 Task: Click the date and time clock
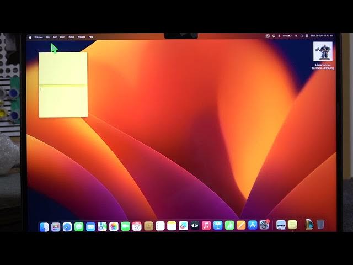[x=322, y=35]
